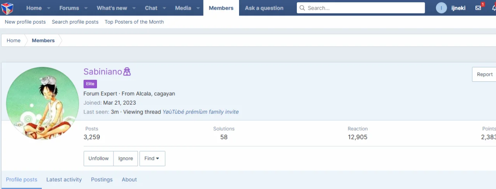The height and width of the screenshot is (189, 496).
Task: Expand the Forums dropdown arrow
Action: point(86,8)
